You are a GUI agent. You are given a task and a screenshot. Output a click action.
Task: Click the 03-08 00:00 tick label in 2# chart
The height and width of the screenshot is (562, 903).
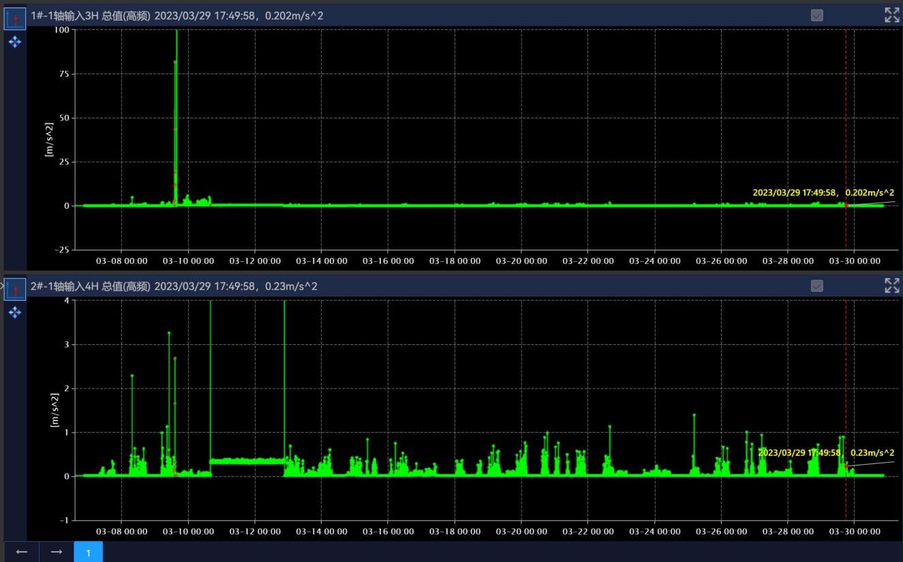(121, 532)
